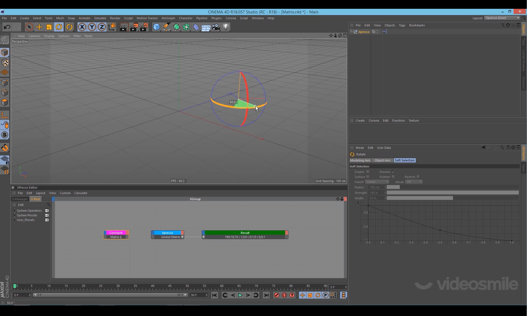Viewport: 527px width, 316px height.
Task: Open the Falloff Linear dropdown
Action: pyautogui.click(x=377, y=182)
